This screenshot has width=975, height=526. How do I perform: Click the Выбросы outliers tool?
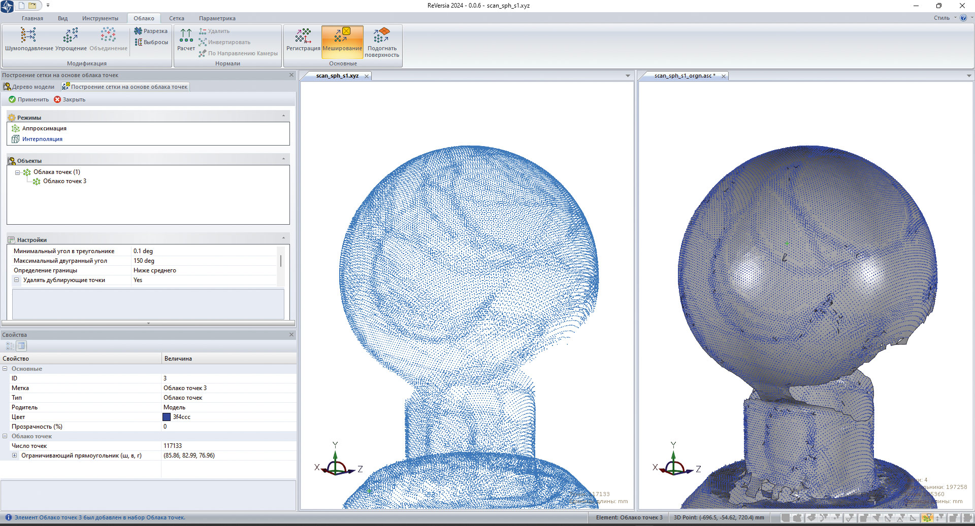(x=151, y=42)
